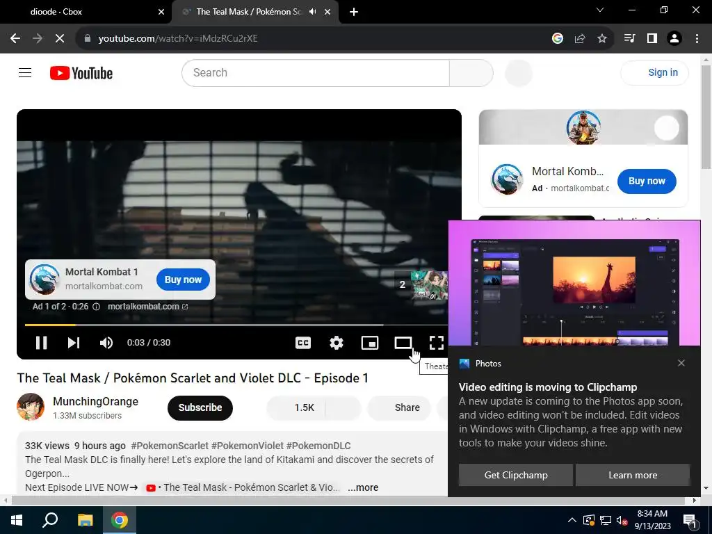The image size is (712, 534).
Task: Mute the video player volume
Action: (x=106, y=343)
